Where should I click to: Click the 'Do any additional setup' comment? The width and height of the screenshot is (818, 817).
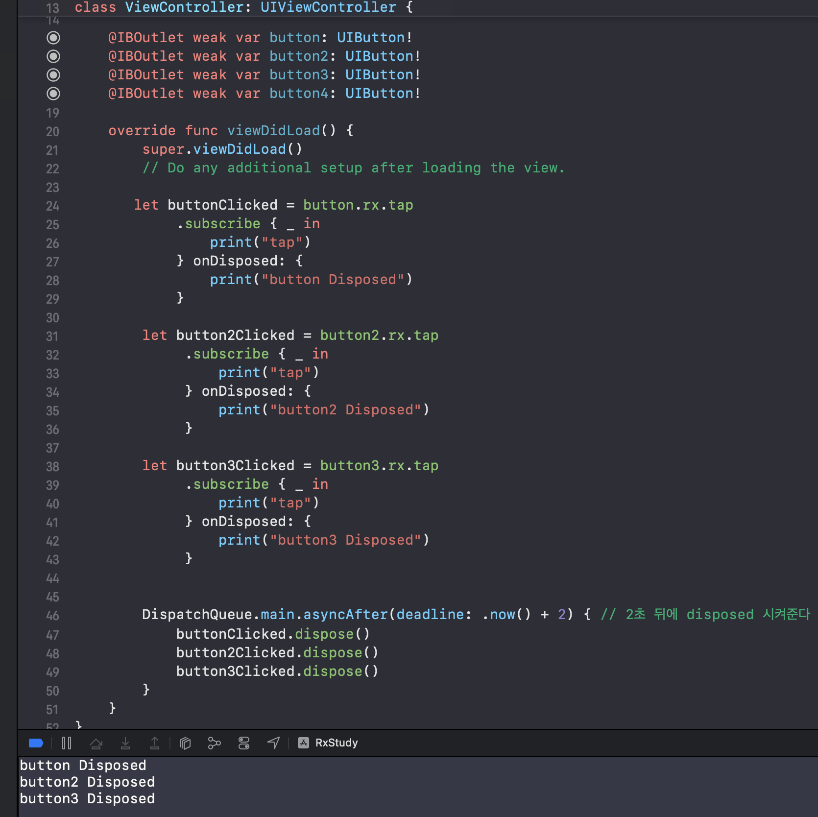click(x=354, y=168)
